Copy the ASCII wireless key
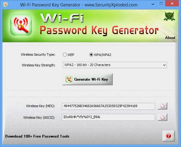This screenshot has width=181, height=147. [162, 117]
